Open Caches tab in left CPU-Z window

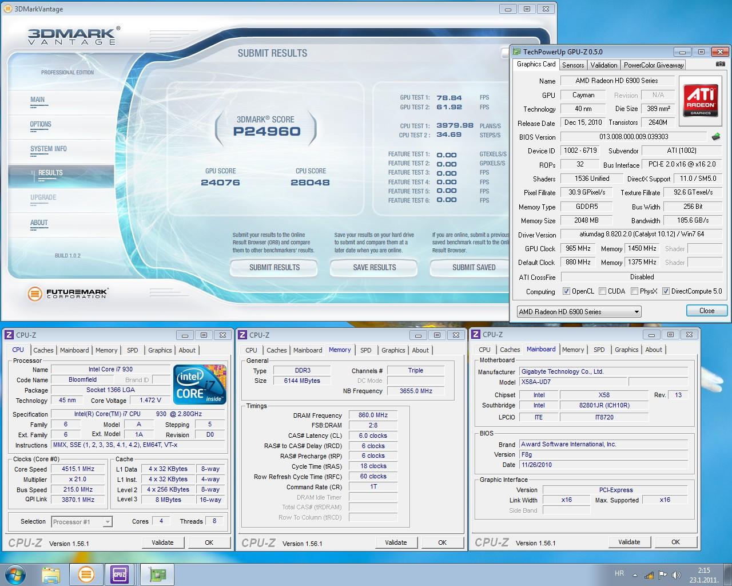point(43,350)
